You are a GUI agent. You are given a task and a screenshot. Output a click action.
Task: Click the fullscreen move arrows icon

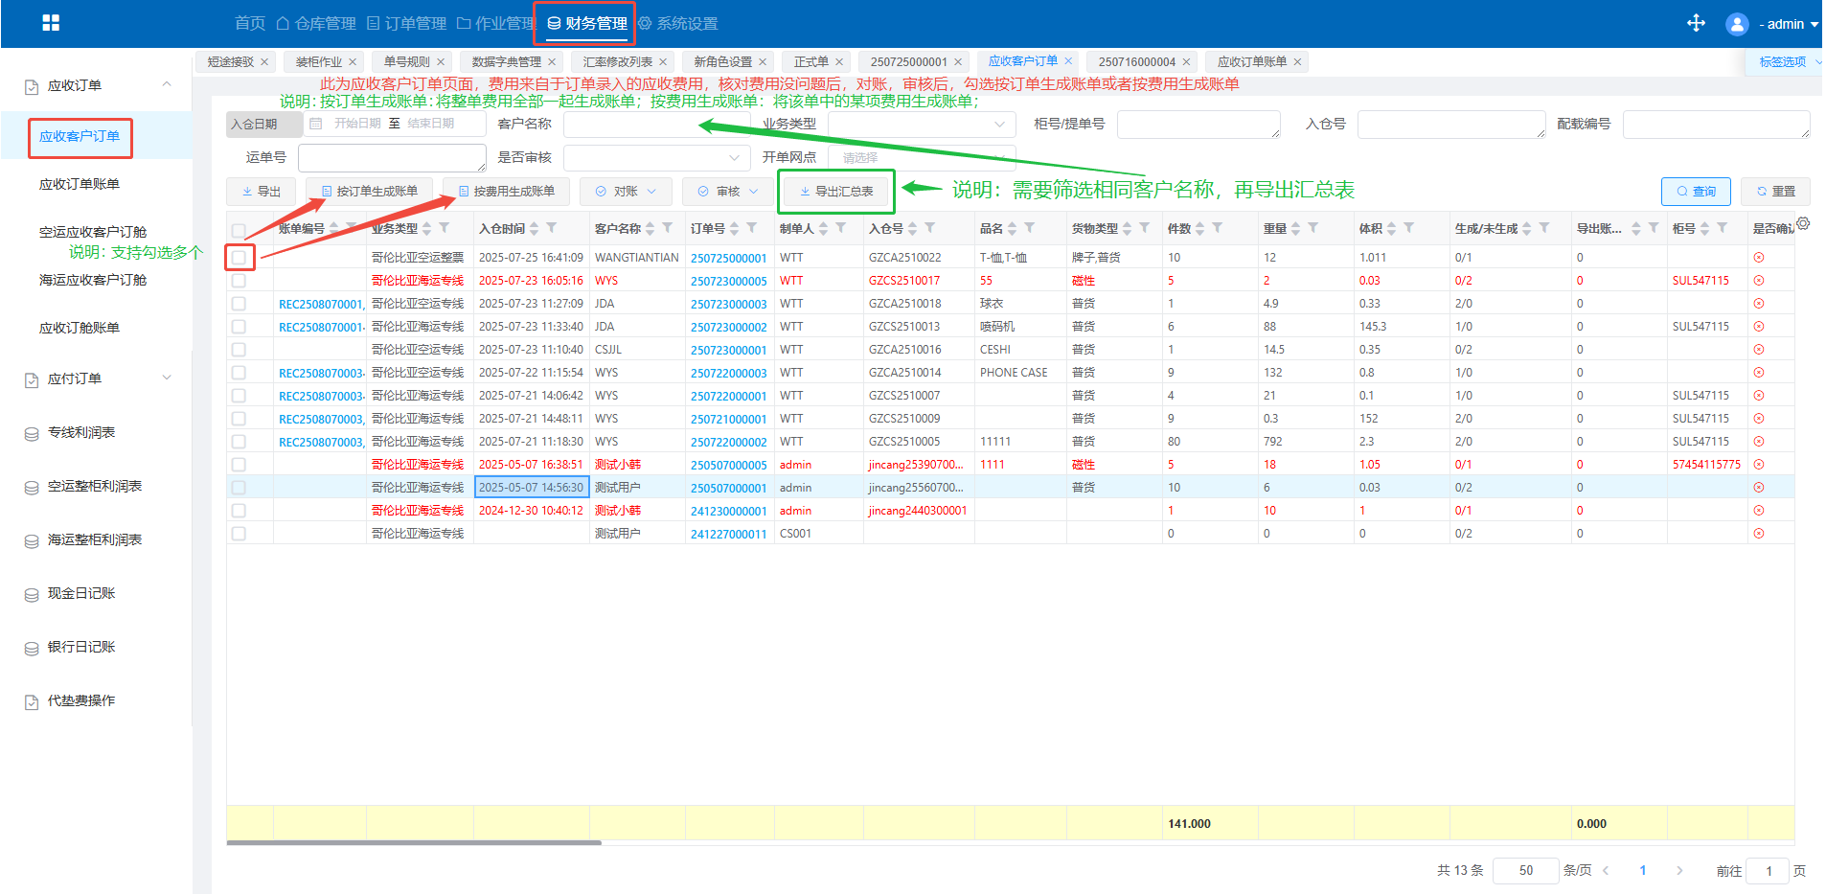coord(1696,23)
